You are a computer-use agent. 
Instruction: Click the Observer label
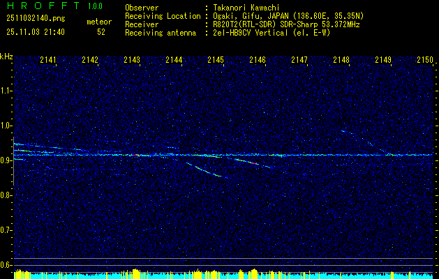(142, 8)
